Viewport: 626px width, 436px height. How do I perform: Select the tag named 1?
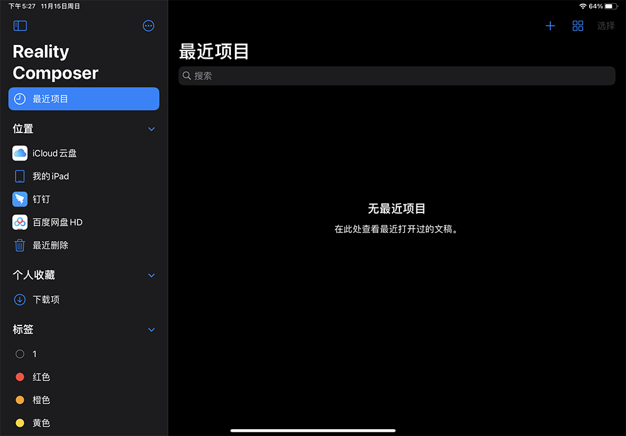(84, 354)
